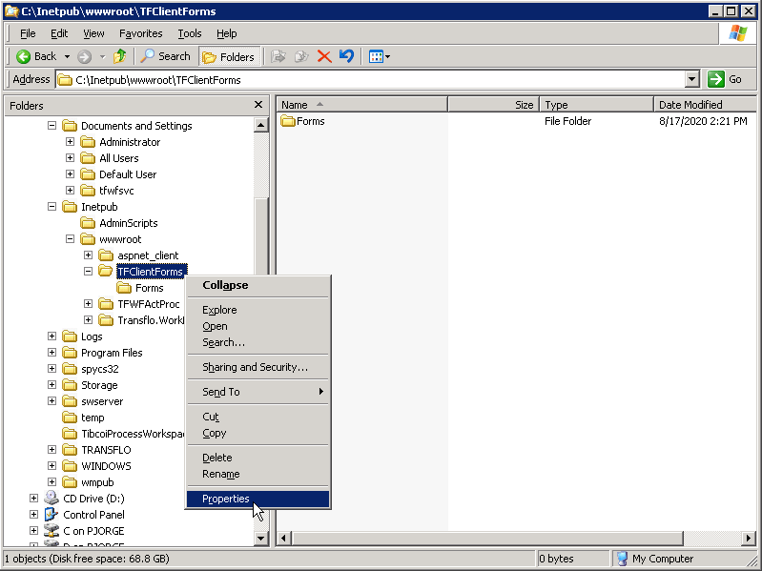Click the green Go button
The image size is (762, 571).
click(x=726, y=79)
